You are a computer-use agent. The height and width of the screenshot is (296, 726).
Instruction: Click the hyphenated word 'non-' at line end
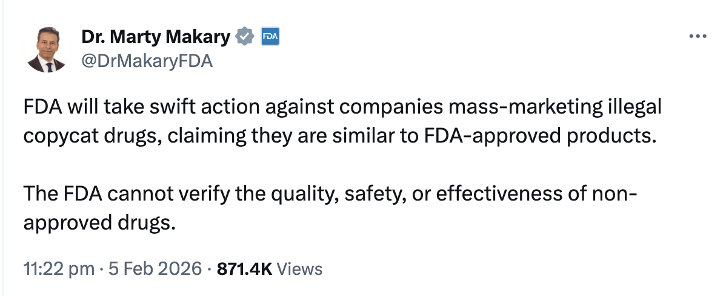[620, 194]
